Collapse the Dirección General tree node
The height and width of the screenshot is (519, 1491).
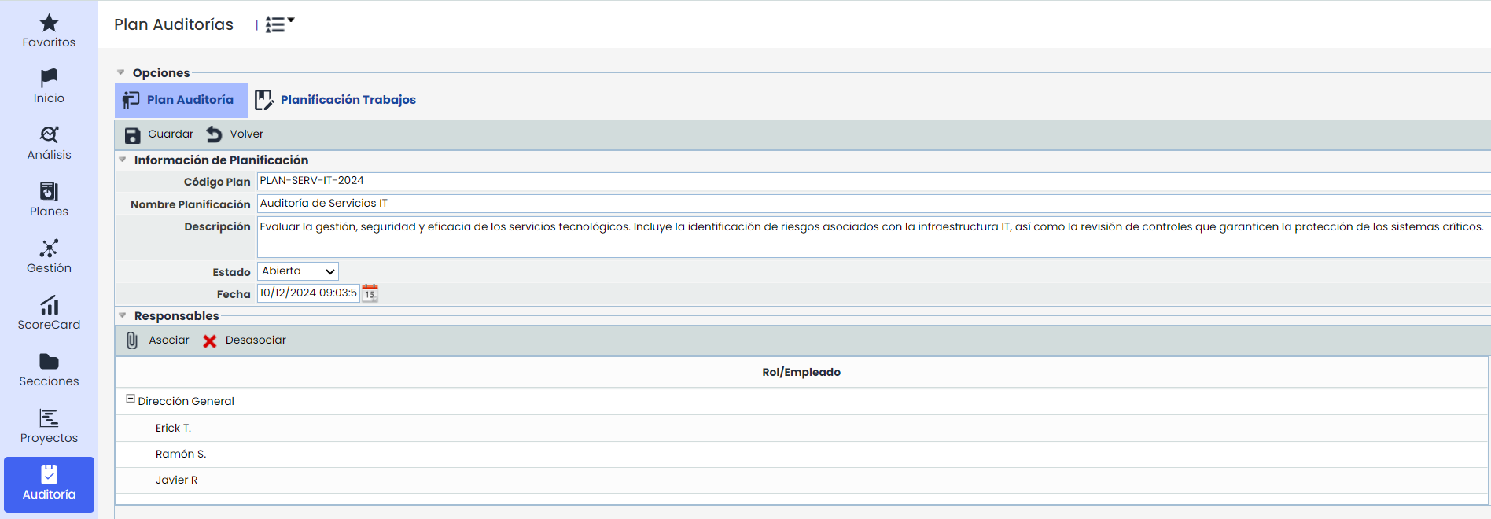click(131, 399)
